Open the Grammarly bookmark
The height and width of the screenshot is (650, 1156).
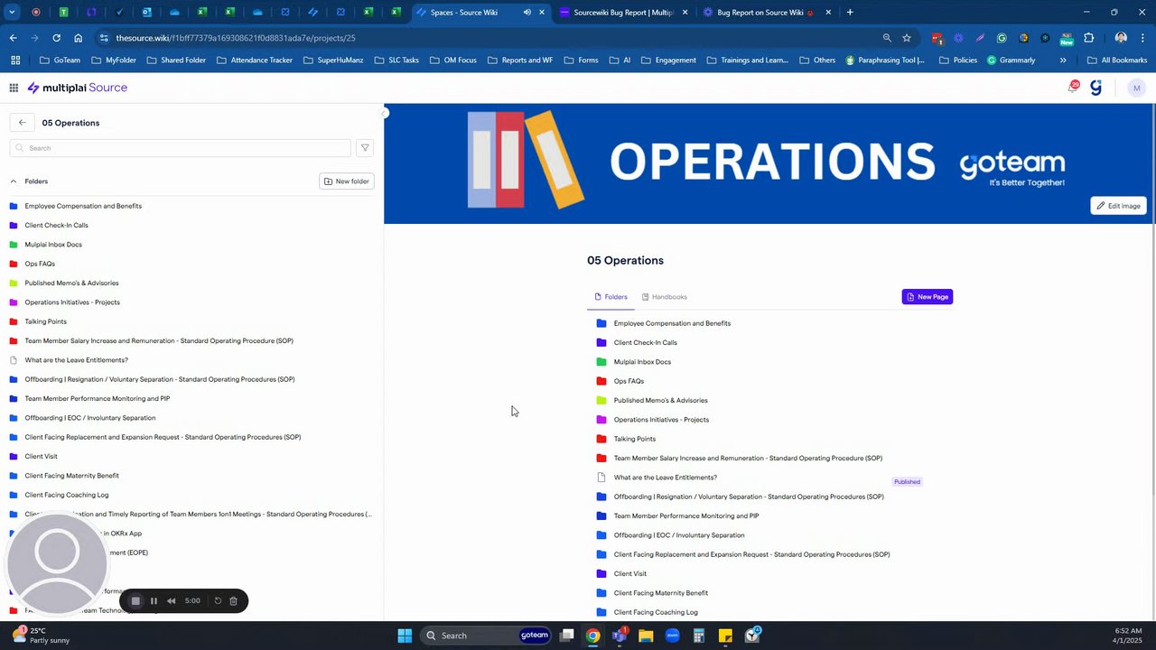pyautogui.click(x=1011, y=60)
